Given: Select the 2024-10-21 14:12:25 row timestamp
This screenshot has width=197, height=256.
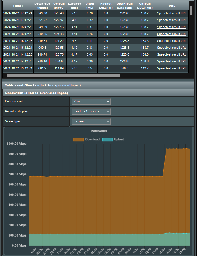Looking at the screenshot, I should click(x=18, y=61).
